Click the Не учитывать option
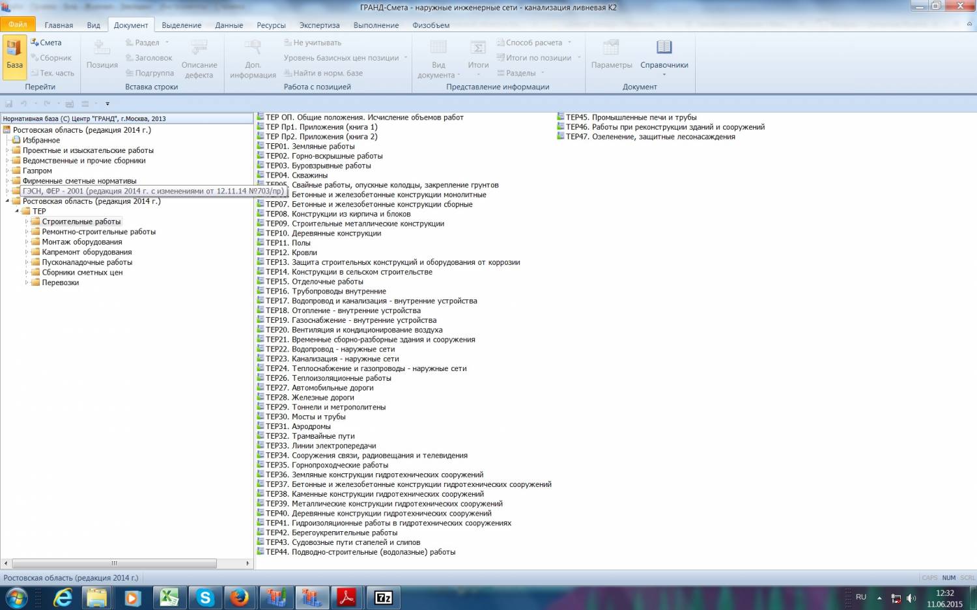 [313, 43]
